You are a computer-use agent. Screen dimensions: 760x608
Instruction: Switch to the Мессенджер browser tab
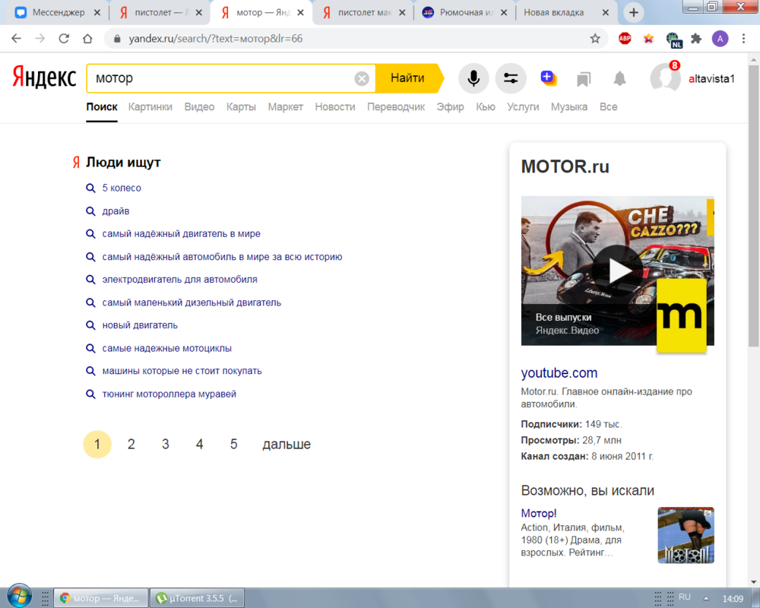click(57, 13)
